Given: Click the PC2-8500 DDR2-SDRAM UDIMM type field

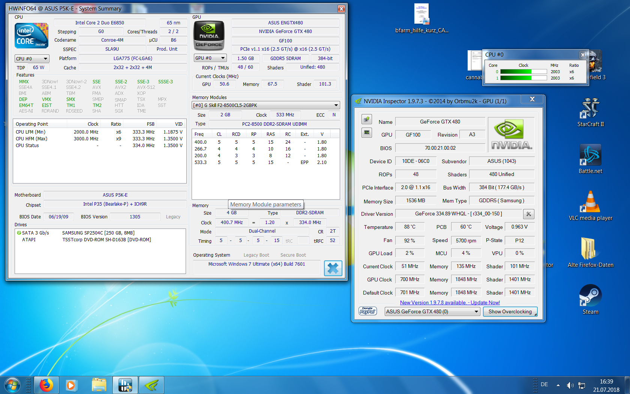Looking at the screenshot, I should pos(274,124).
